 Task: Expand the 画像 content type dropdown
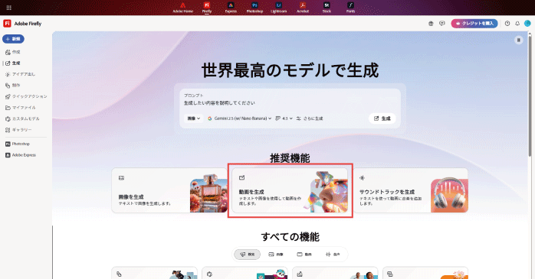[x=193, y=118]
